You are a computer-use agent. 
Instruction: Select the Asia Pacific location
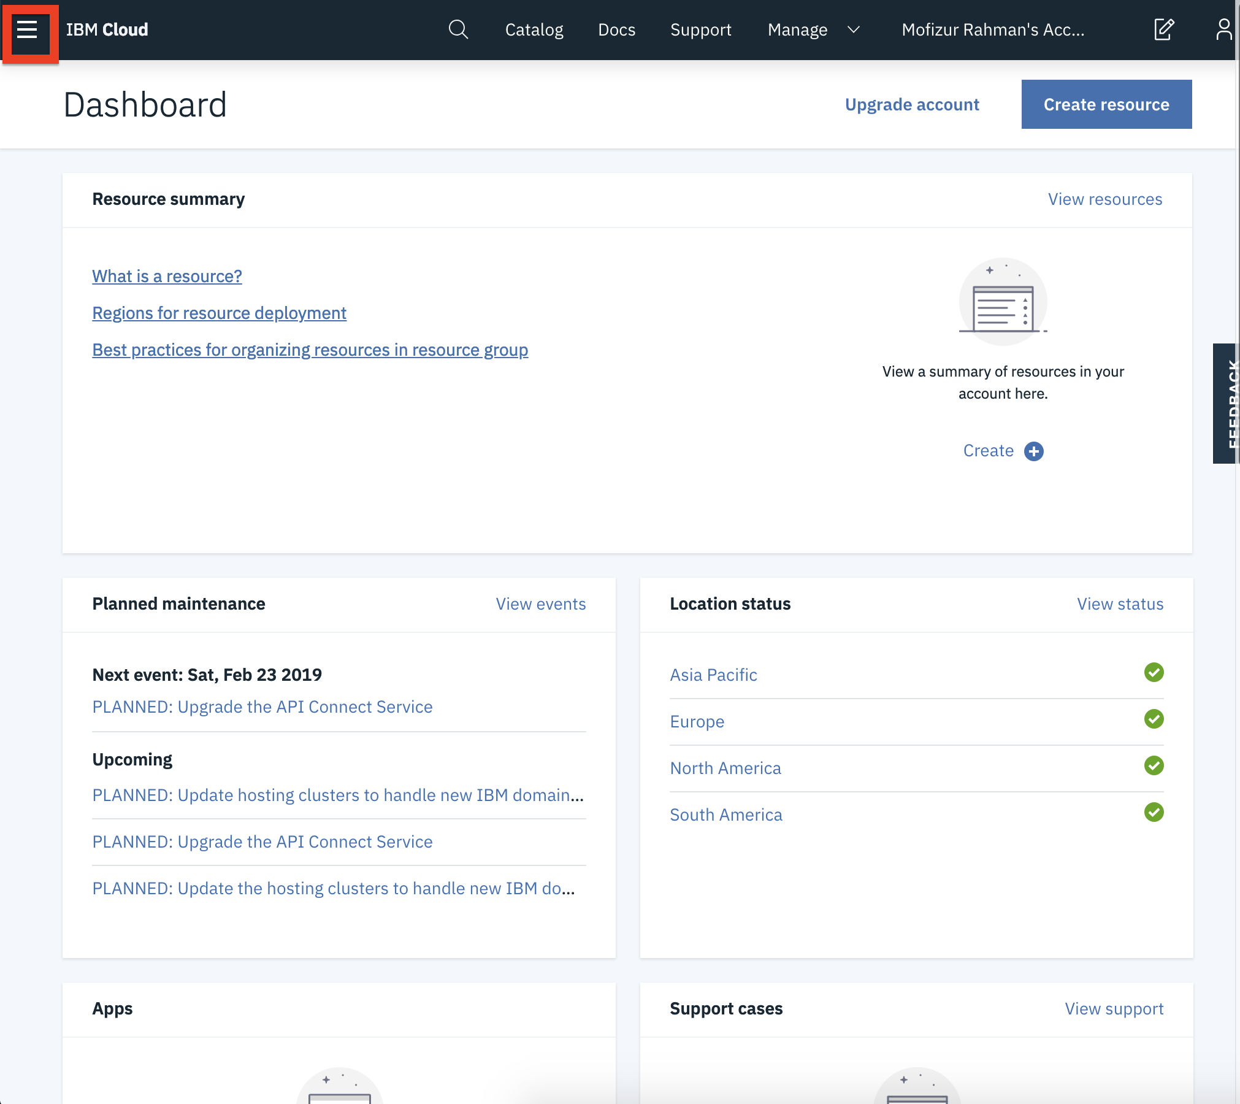coord(714,675)
